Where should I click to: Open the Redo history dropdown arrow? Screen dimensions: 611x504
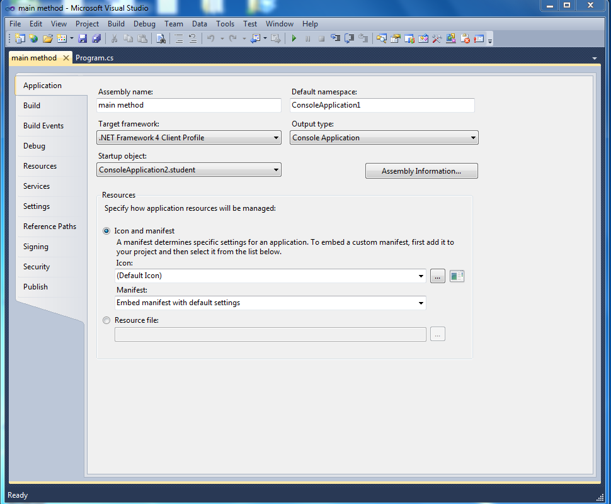tap(244, 38)
